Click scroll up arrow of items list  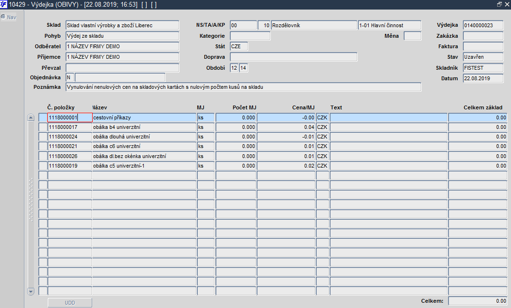31,117
